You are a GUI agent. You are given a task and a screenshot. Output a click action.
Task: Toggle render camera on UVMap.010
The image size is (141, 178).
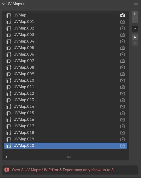click(122, 80)
